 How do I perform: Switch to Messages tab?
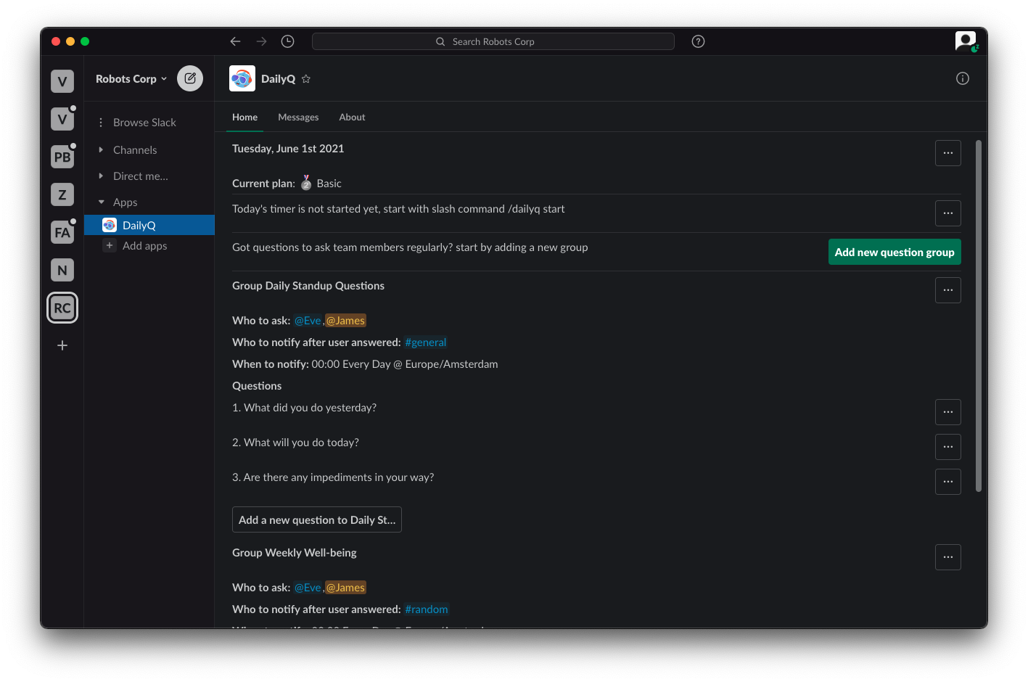pos(298,117)
